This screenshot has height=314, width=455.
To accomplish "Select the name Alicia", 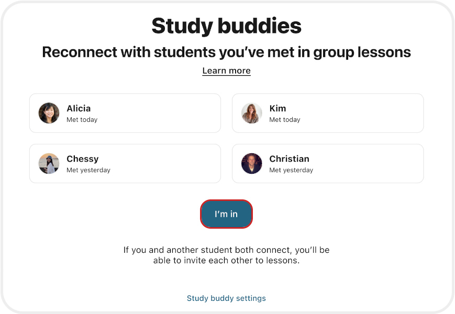I will tap(79, 108).
